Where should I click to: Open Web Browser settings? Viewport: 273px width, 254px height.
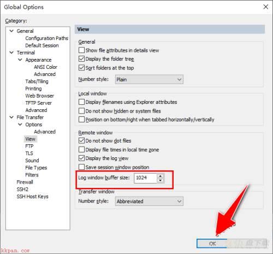point(40,96)
